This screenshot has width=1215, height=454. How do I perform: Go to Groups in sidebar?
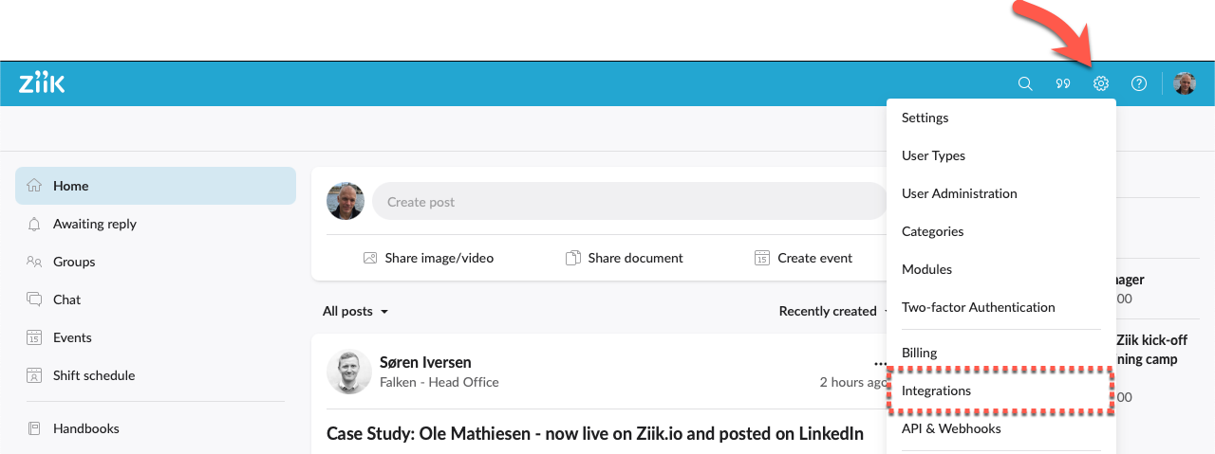(73, 262)
